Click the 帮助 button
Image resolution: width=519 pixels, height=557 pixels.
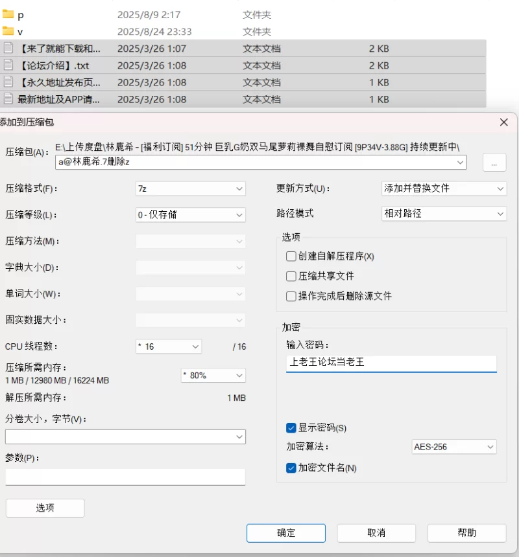click(x=466, y=533)
